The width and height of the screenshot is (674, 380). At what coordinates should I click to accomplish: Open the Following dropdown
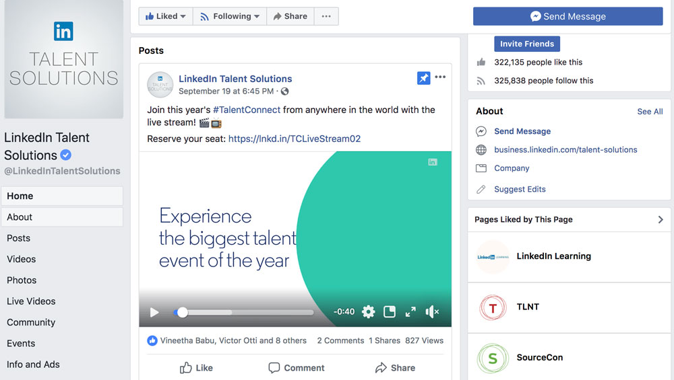pos(229,16)
